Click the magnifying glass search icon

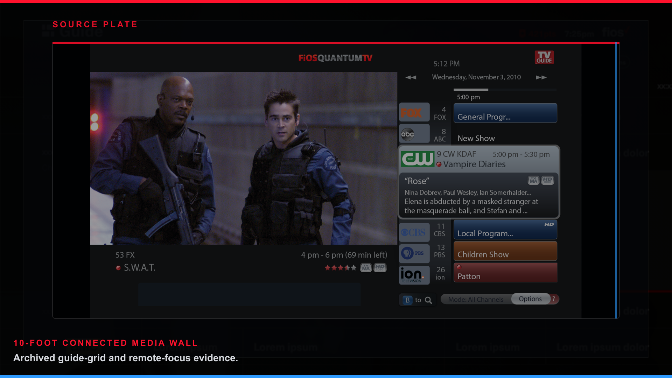pyautogui.click(x=428, y=300)
